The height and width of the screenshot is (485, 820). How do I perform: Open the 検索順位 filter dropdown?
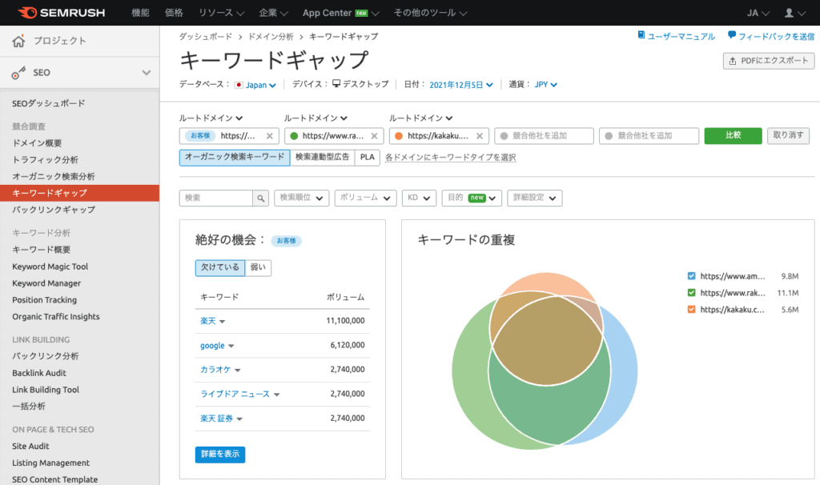tap(301, 198)
